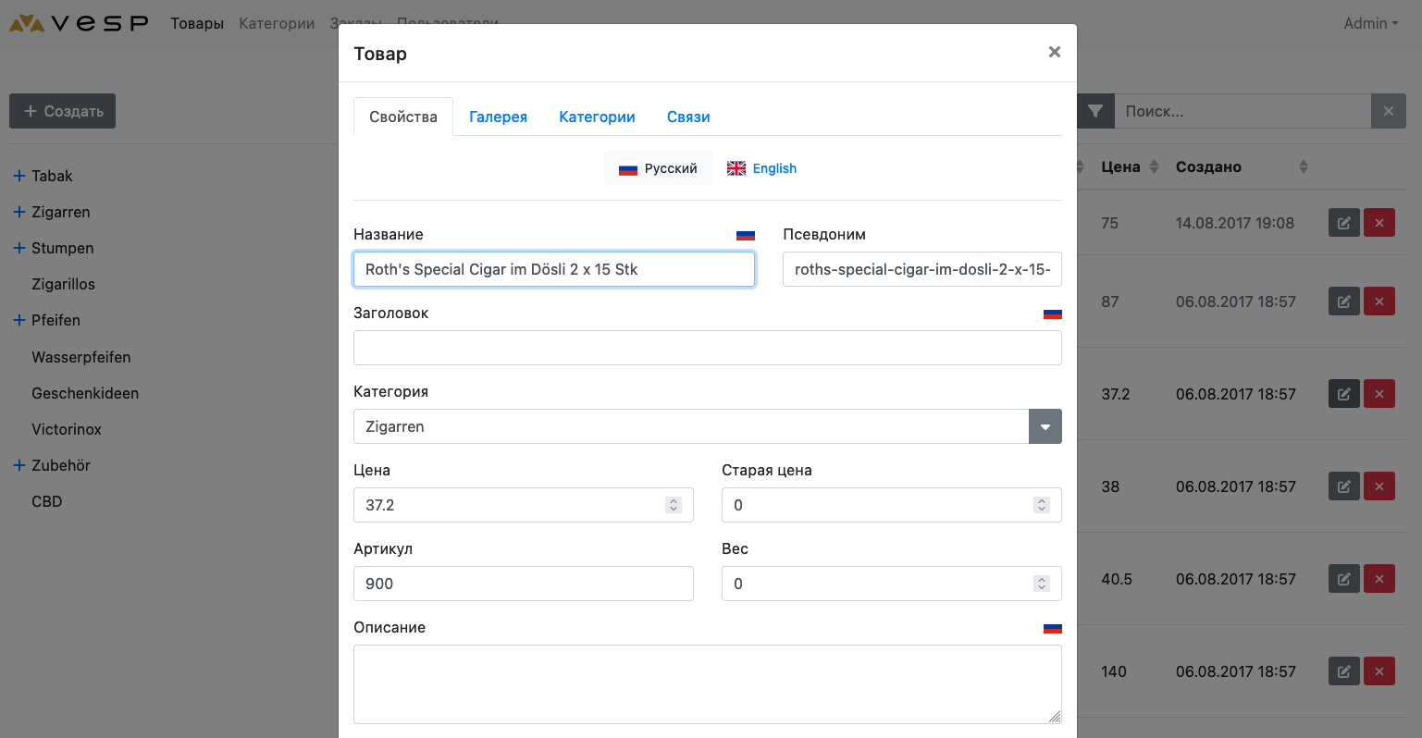
Task: Open the Категория dropdown arrow
Action: 1045,426
